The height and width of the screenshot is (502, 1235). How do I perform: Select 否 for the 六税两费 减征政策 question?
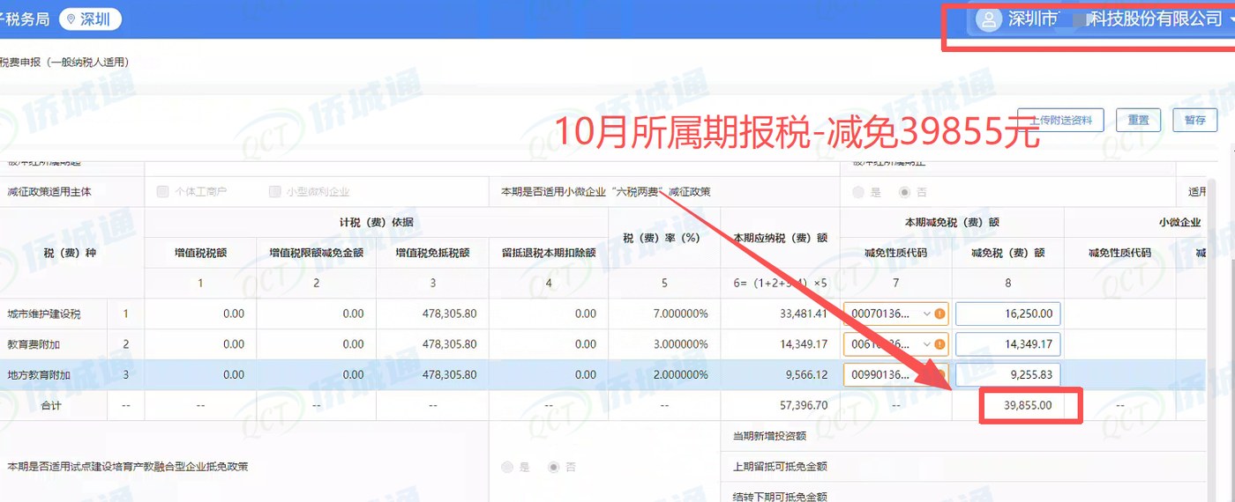pyautogui.click(x=904, y=192)
